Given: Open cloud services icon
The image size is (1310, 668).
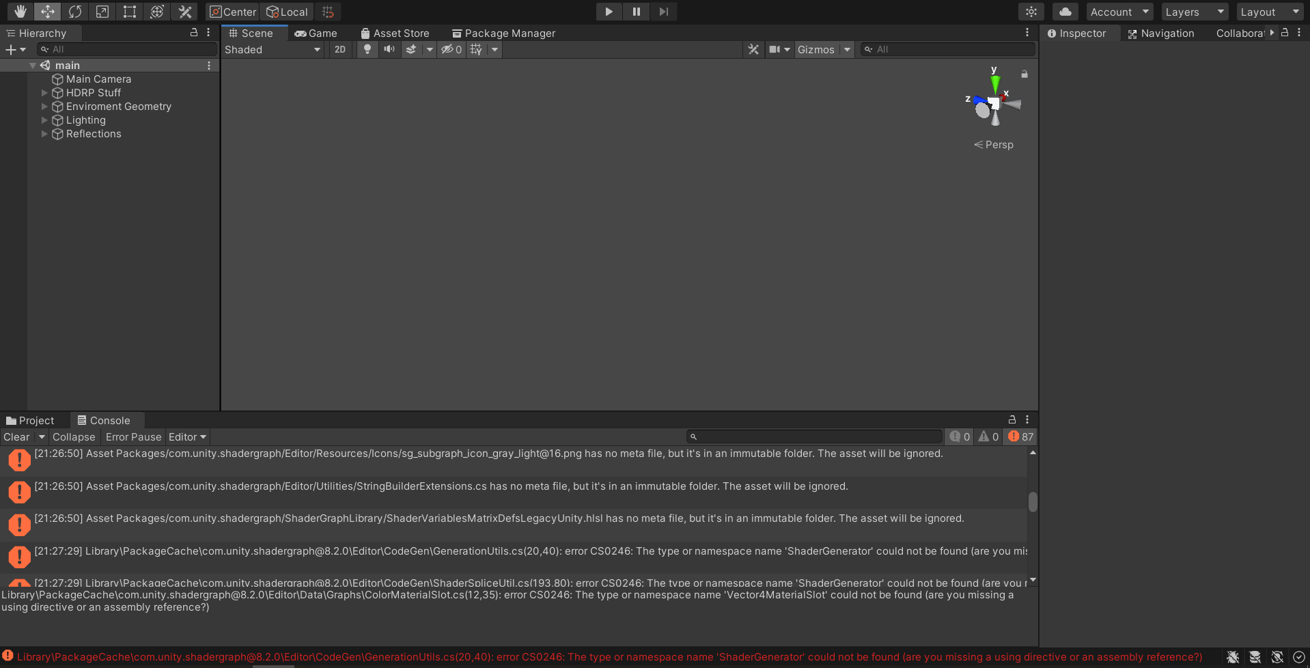Looking at the screenshot, I should (1065, 12).
